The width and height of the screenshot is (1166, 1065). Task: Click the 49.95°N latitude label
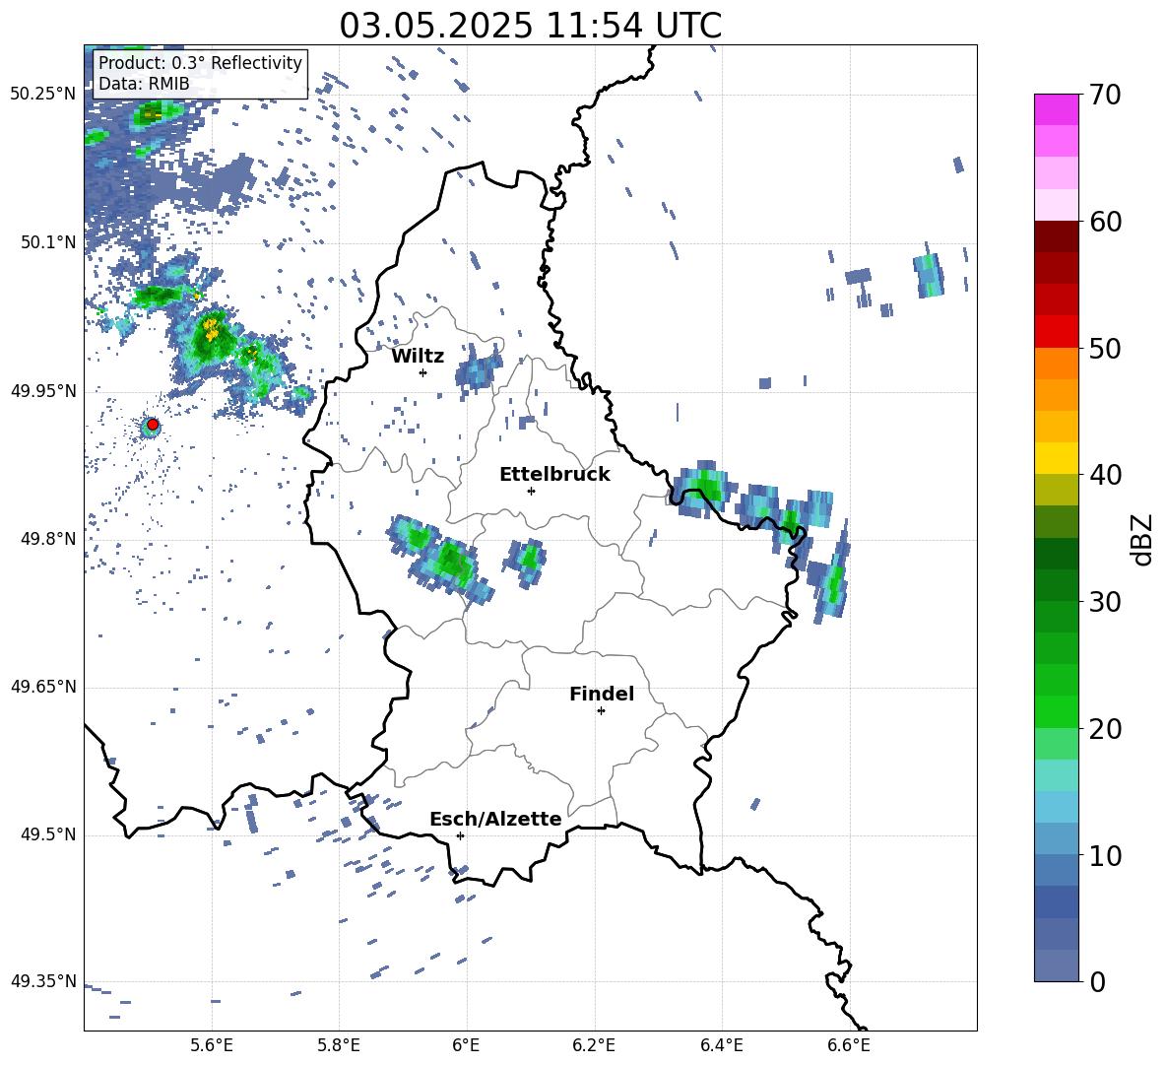[43, 391]
